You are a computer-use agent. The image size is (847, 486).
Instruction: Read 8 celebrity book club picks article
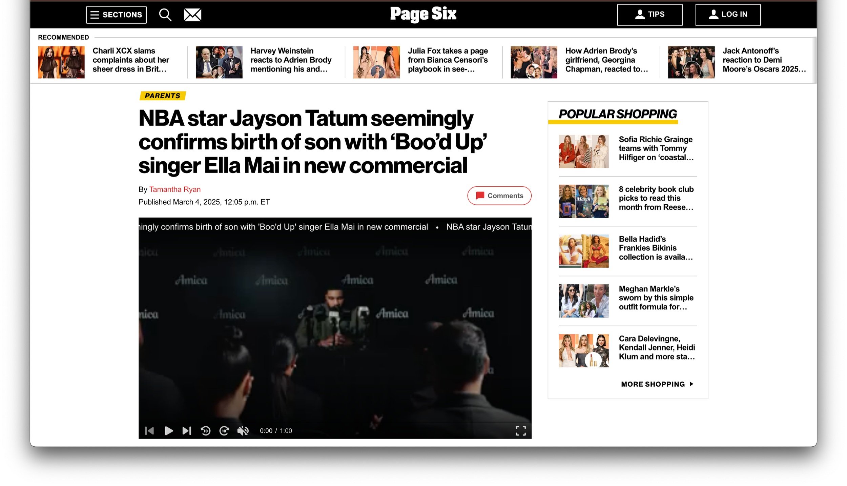point(656,198)
